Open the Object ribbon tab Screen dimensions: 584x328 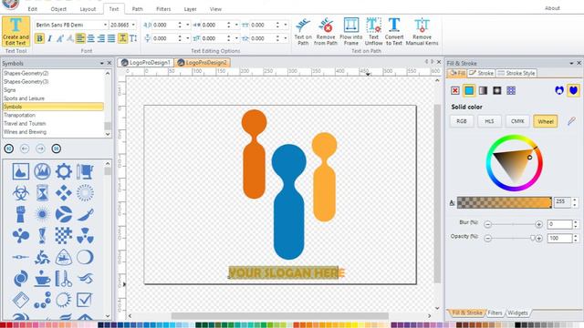(x=58, y=9)
